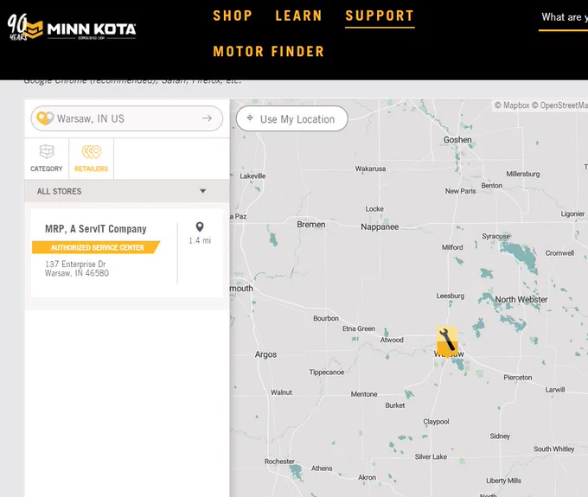Screen dimensions: 588x497
Task: Click the Bremen label on map
Action: (311, 225)
